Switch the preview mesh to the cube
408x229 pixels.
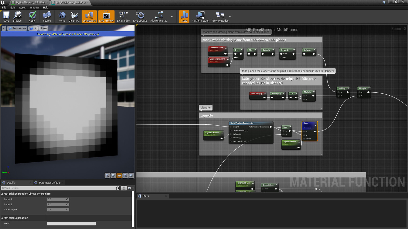pyautogui.click(x=125, y=176)
